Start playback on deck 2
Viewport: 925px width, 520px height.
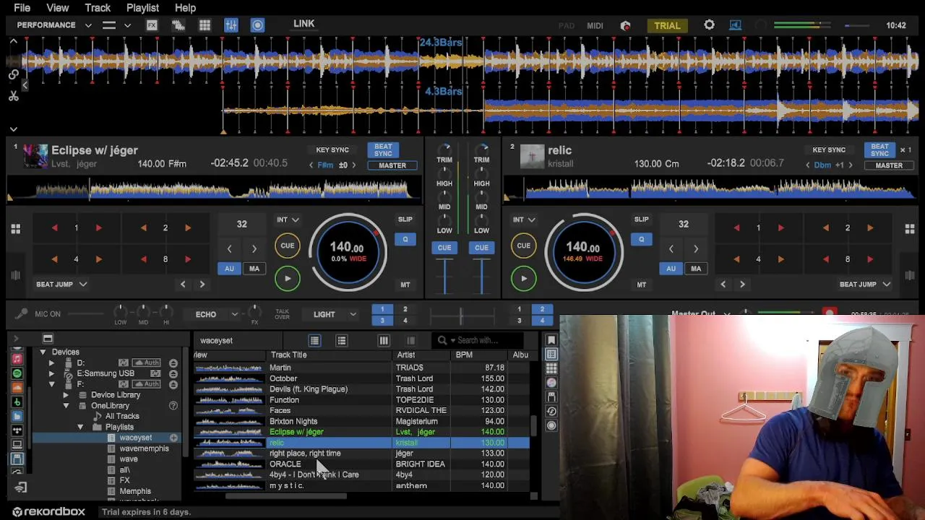523,279
